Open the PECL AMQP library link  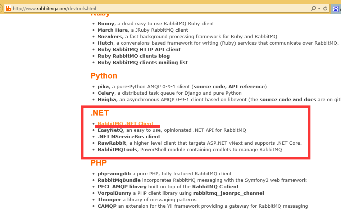pyautogui.click(x=122, y=187)
